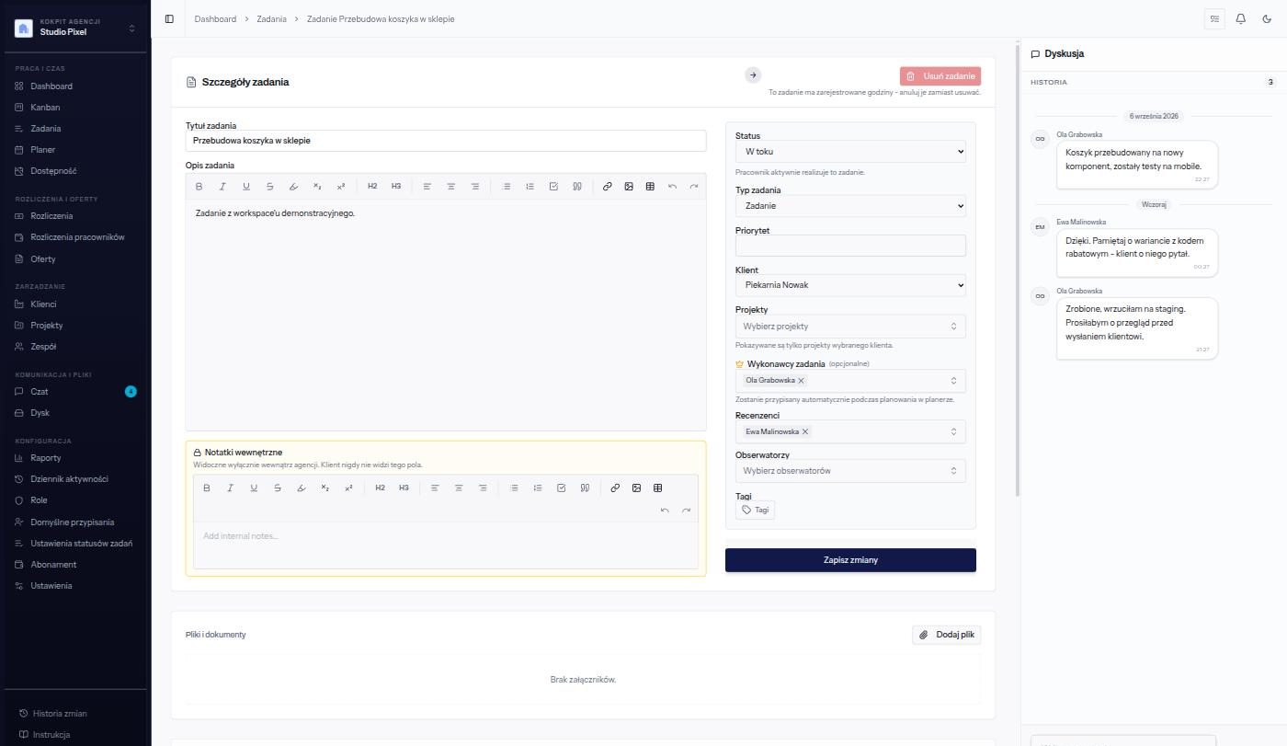Open the Status dropdown showing W toku

(x=850, y=151)
